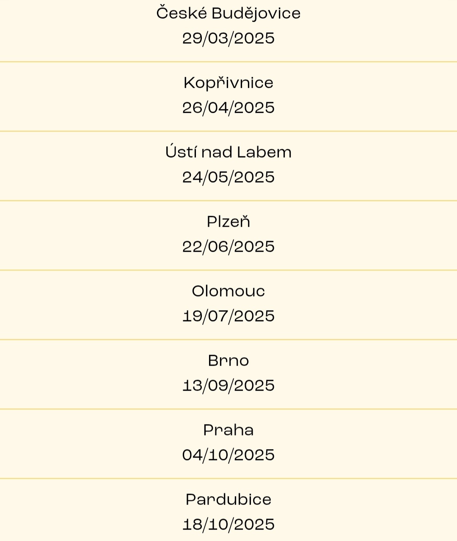Click the date 26/04/2025
457x541 pixels.
coord(228,108)
